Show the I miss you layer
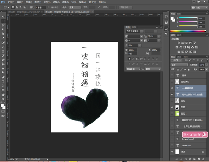Viewport: 209px width, 162px height. pyautogui.click(x=172, y=145)
